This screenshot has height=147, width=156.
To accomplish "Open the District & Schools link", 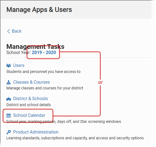I will [x=31, y=98].
